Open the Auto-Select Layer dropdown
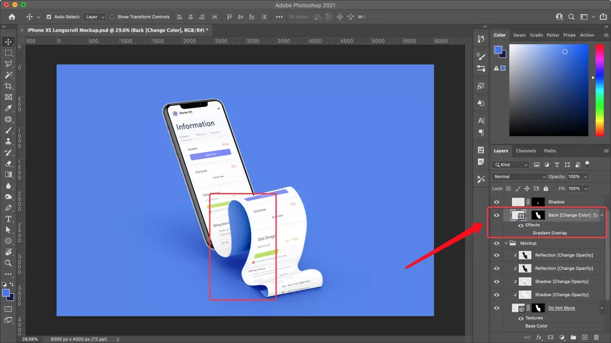This screenshot has width=611, height=343. (94, 17)
